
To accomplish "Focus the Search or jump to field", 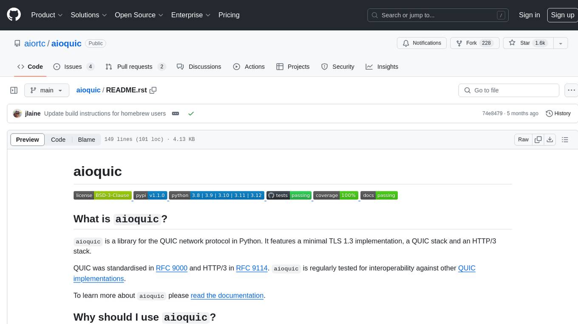I will click(439, 15).
